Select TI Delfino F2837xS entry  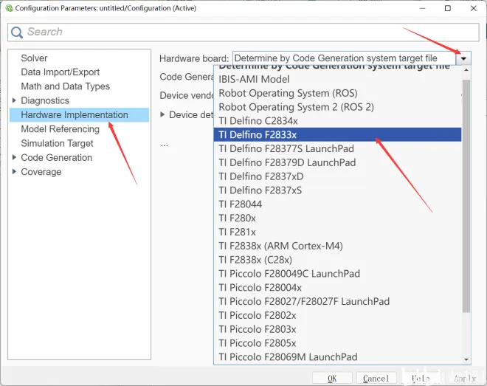pos(338,190)
